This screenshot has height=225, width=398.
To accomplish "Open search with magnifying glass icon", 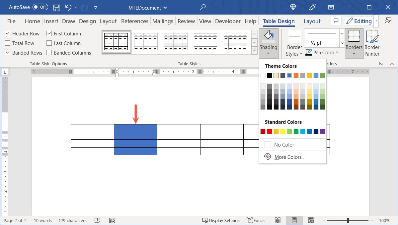I will click(x=203, y=7).
